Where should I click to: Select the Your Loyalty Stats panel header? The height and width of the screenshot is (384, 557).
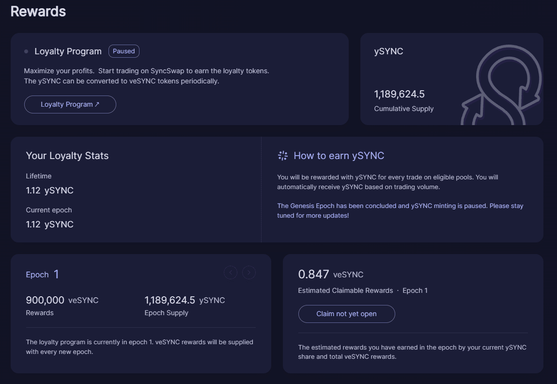tap(67, 156)
